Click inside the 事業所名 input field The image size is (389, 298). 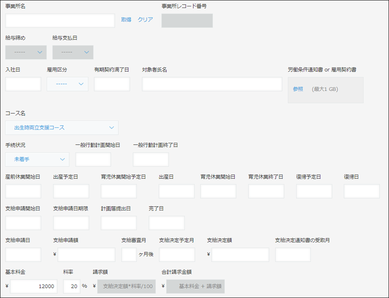59,20
